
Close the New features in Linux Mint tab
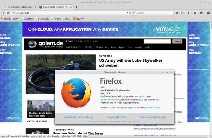35,7
